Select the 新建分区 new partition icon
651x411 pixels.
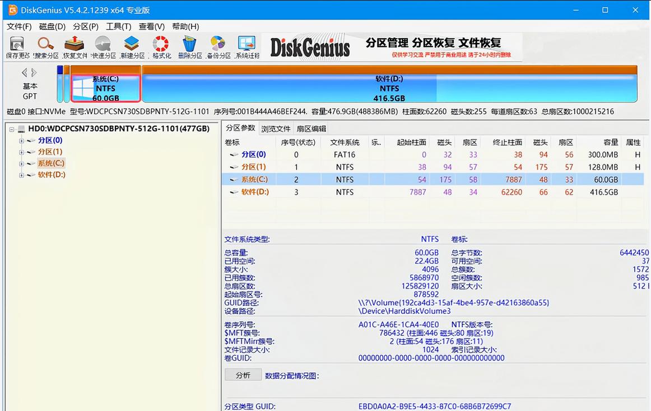pos(132,47)
